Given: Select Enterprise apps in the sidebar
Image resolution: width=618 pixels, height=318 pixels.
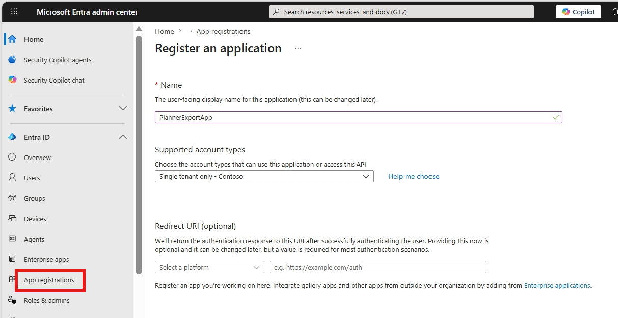Looking at the screenshot, I should tap(46, 259).
